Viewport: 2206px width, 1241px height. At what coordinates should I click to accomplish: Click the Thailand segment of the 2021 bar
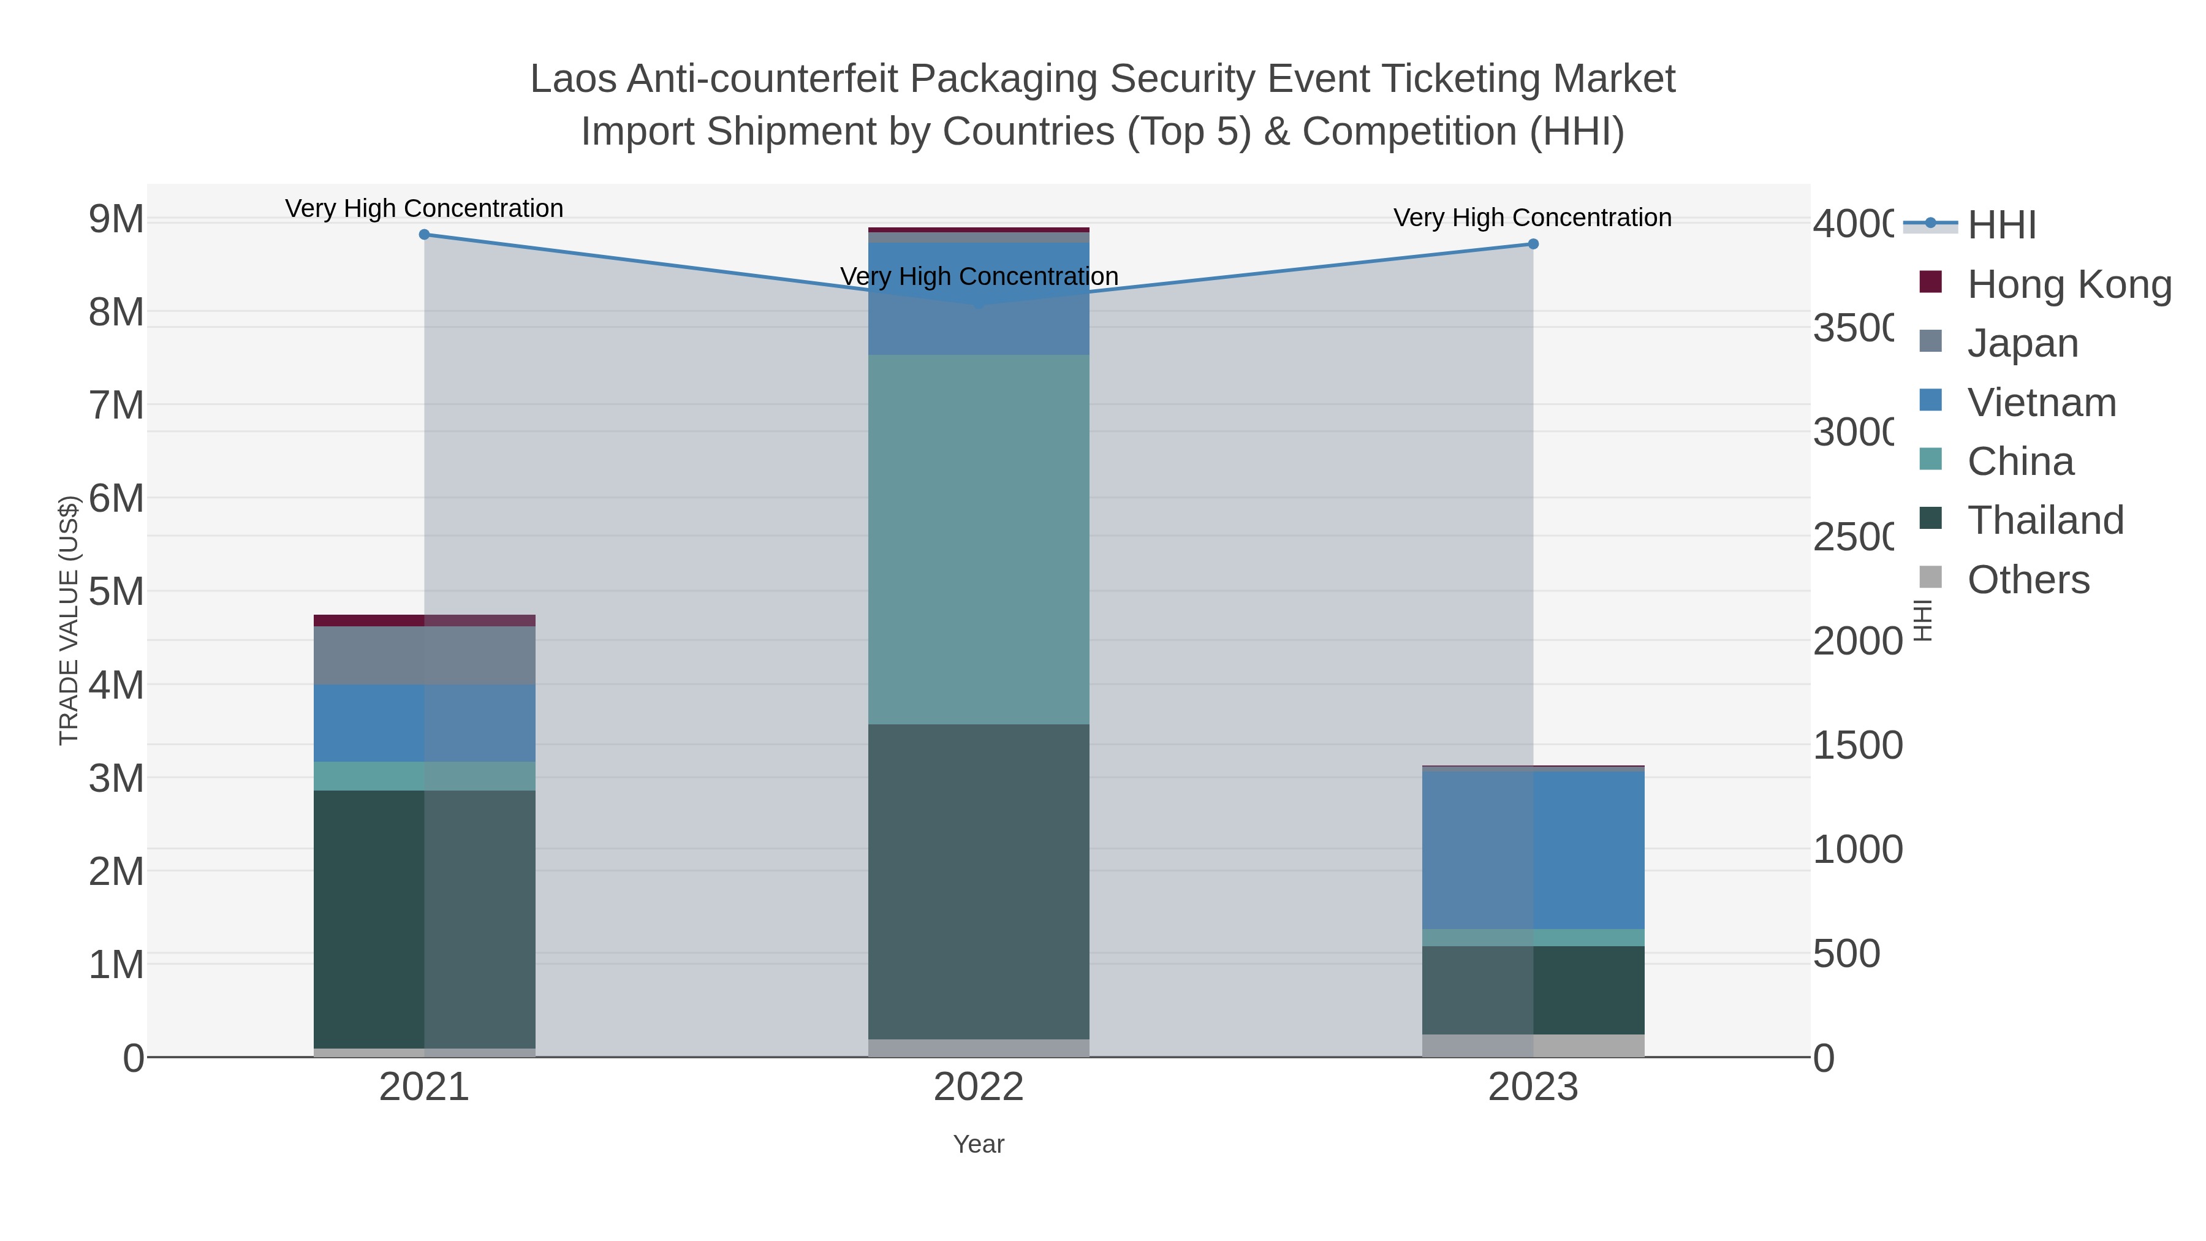pos(424,919)
